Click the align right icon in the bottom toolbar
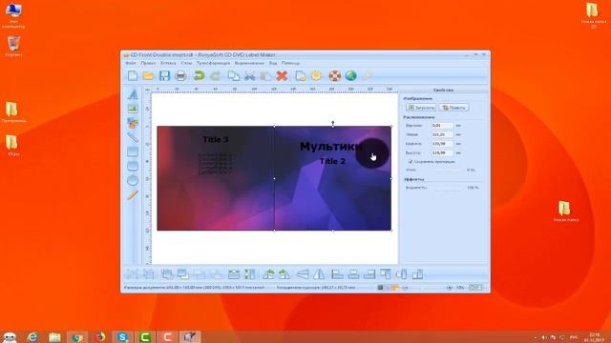Viewport: 611px width, 343px height. click(x=369, y=274)
